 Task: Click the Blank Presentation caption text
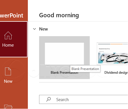click(64, 73)
